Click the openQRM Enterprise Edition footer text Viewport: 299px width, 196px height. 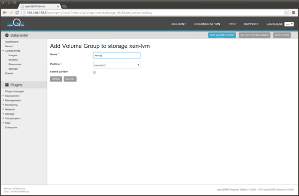point(255,190)
